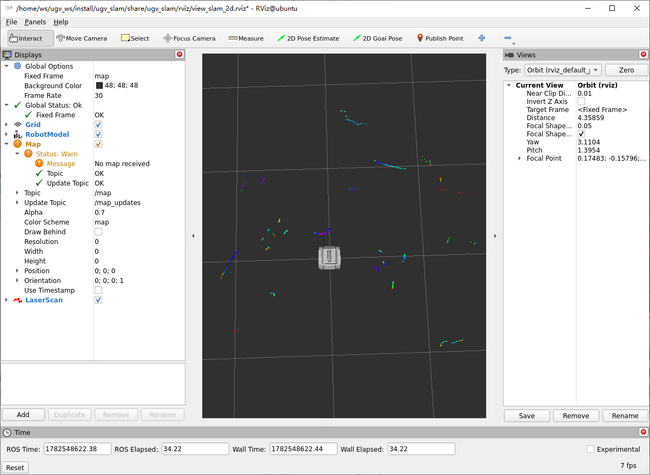Click the Add display button
This screenshot has height=475, width=650.
[x=23, y=414]
